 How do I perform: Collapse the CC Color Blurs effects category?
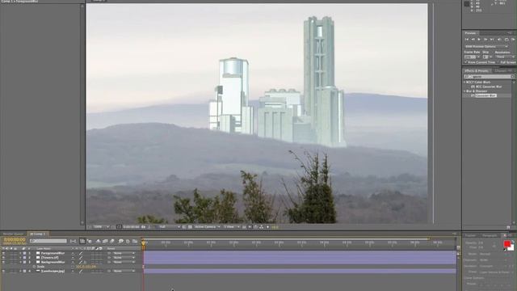[464, 82]
